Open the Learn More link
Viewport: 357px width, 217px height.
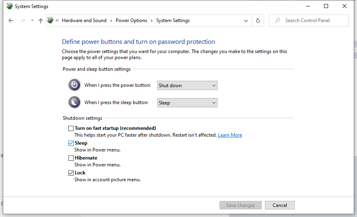230,135
